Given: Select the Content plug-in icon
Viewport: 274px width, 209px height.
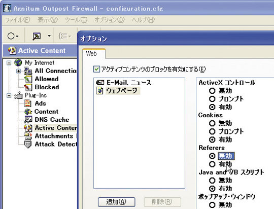Looking at the screenshot, I should point(28,112).
